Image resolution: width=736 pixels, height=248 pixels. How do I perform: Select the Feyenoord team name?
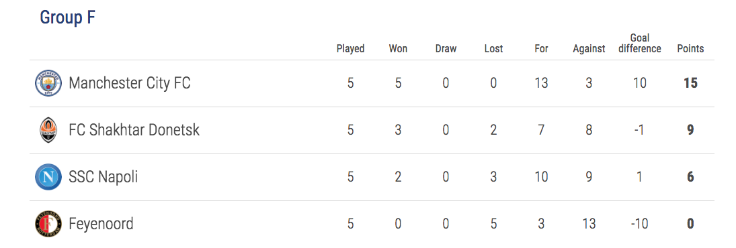point(101,224)
